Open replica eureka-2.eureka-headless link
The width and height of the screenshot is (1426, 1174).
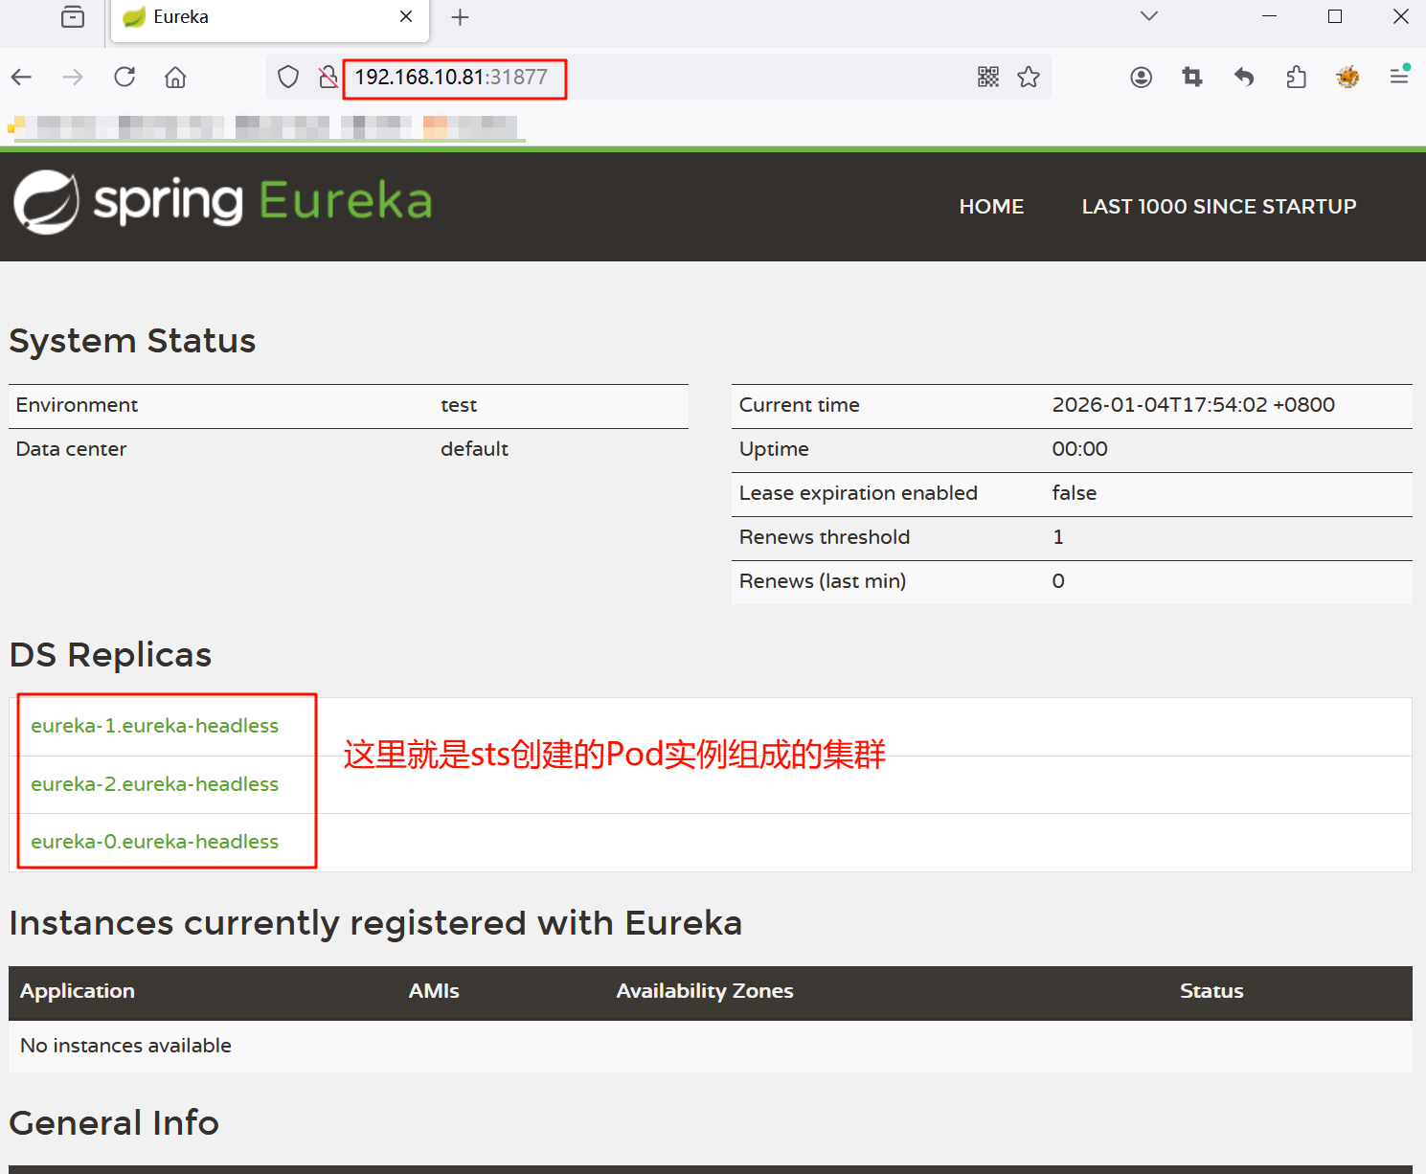155,784
